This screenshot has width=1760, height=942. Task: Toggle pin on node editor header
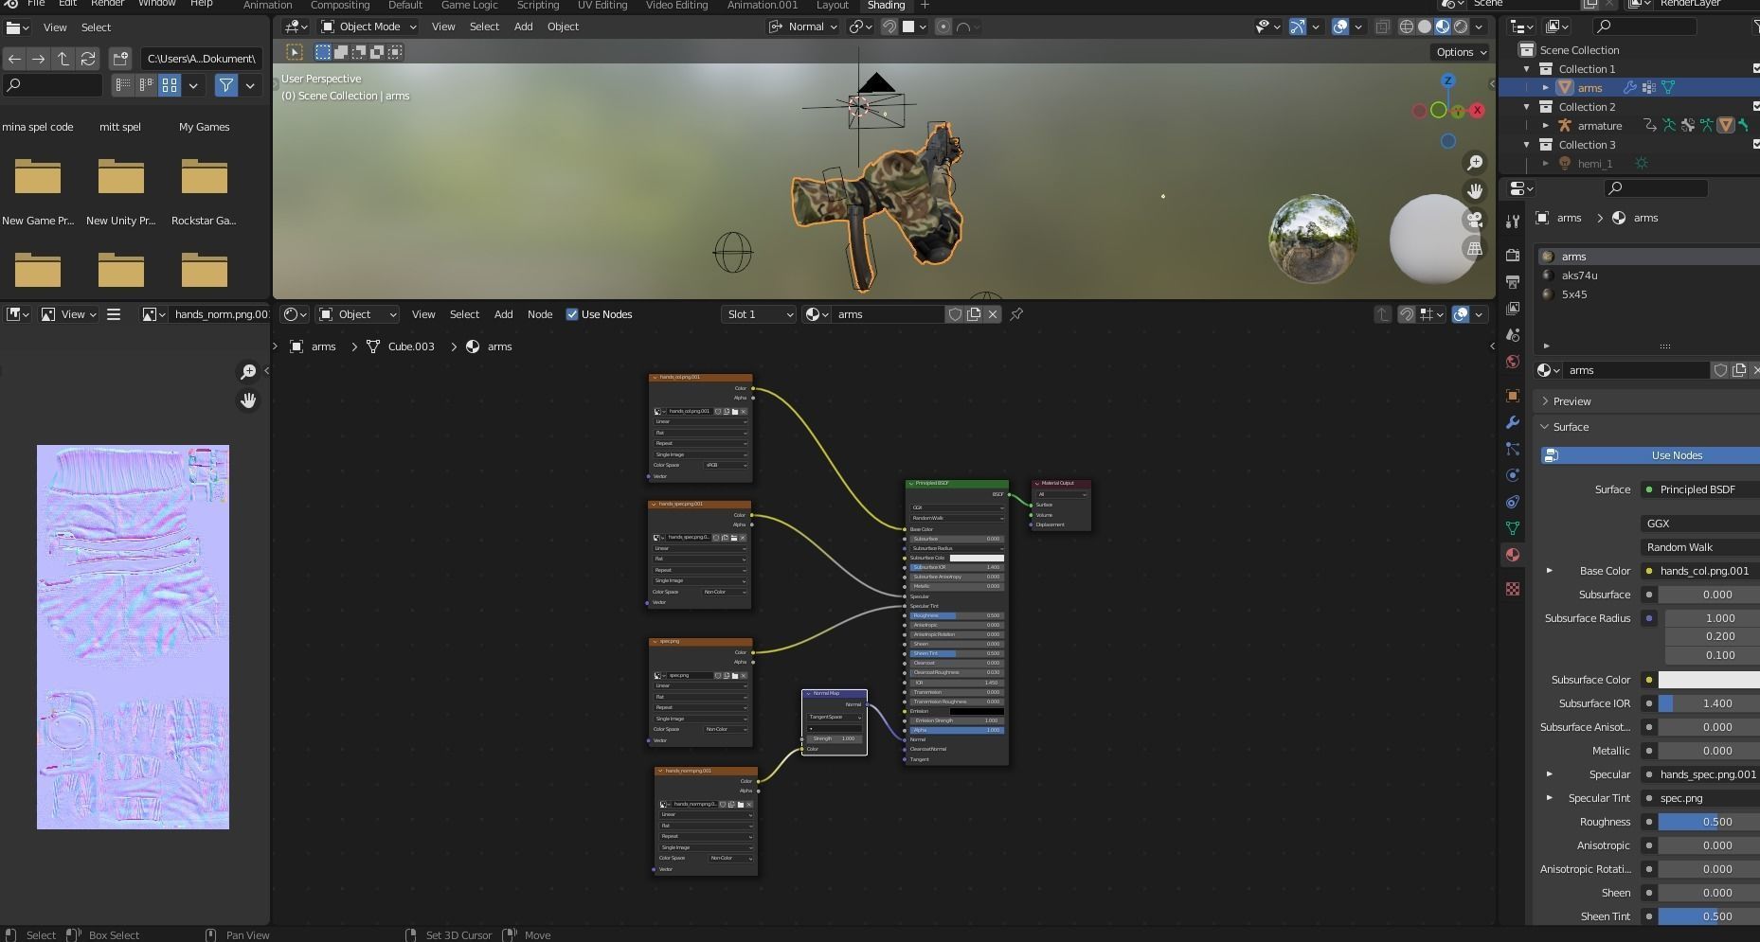[1016, 314]
